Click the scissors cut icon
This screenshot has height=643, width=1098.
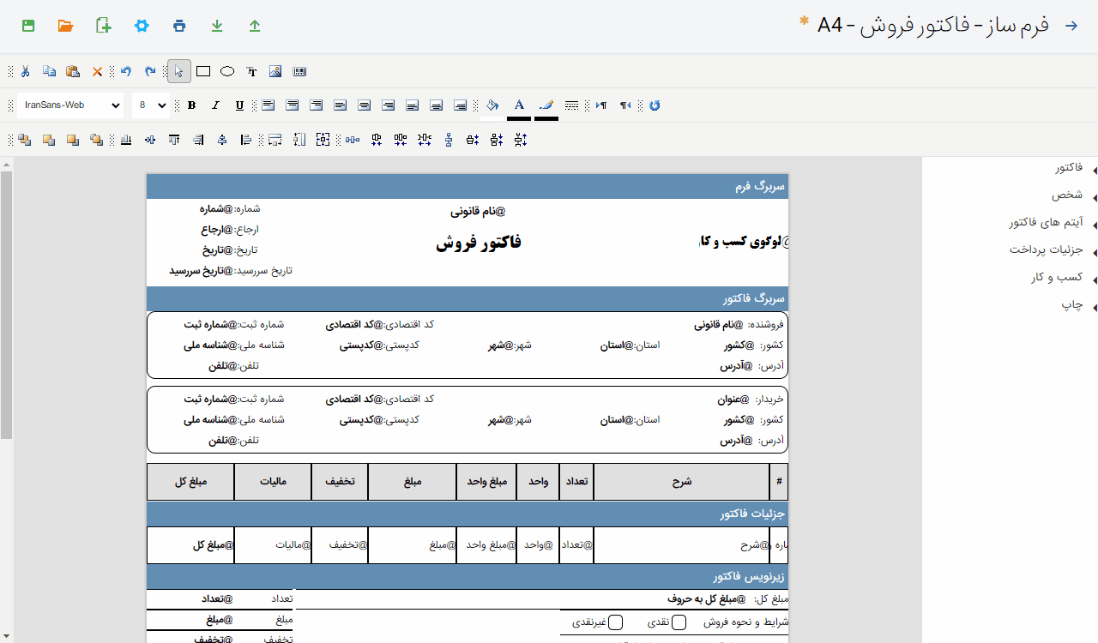(x=26, y=72)
